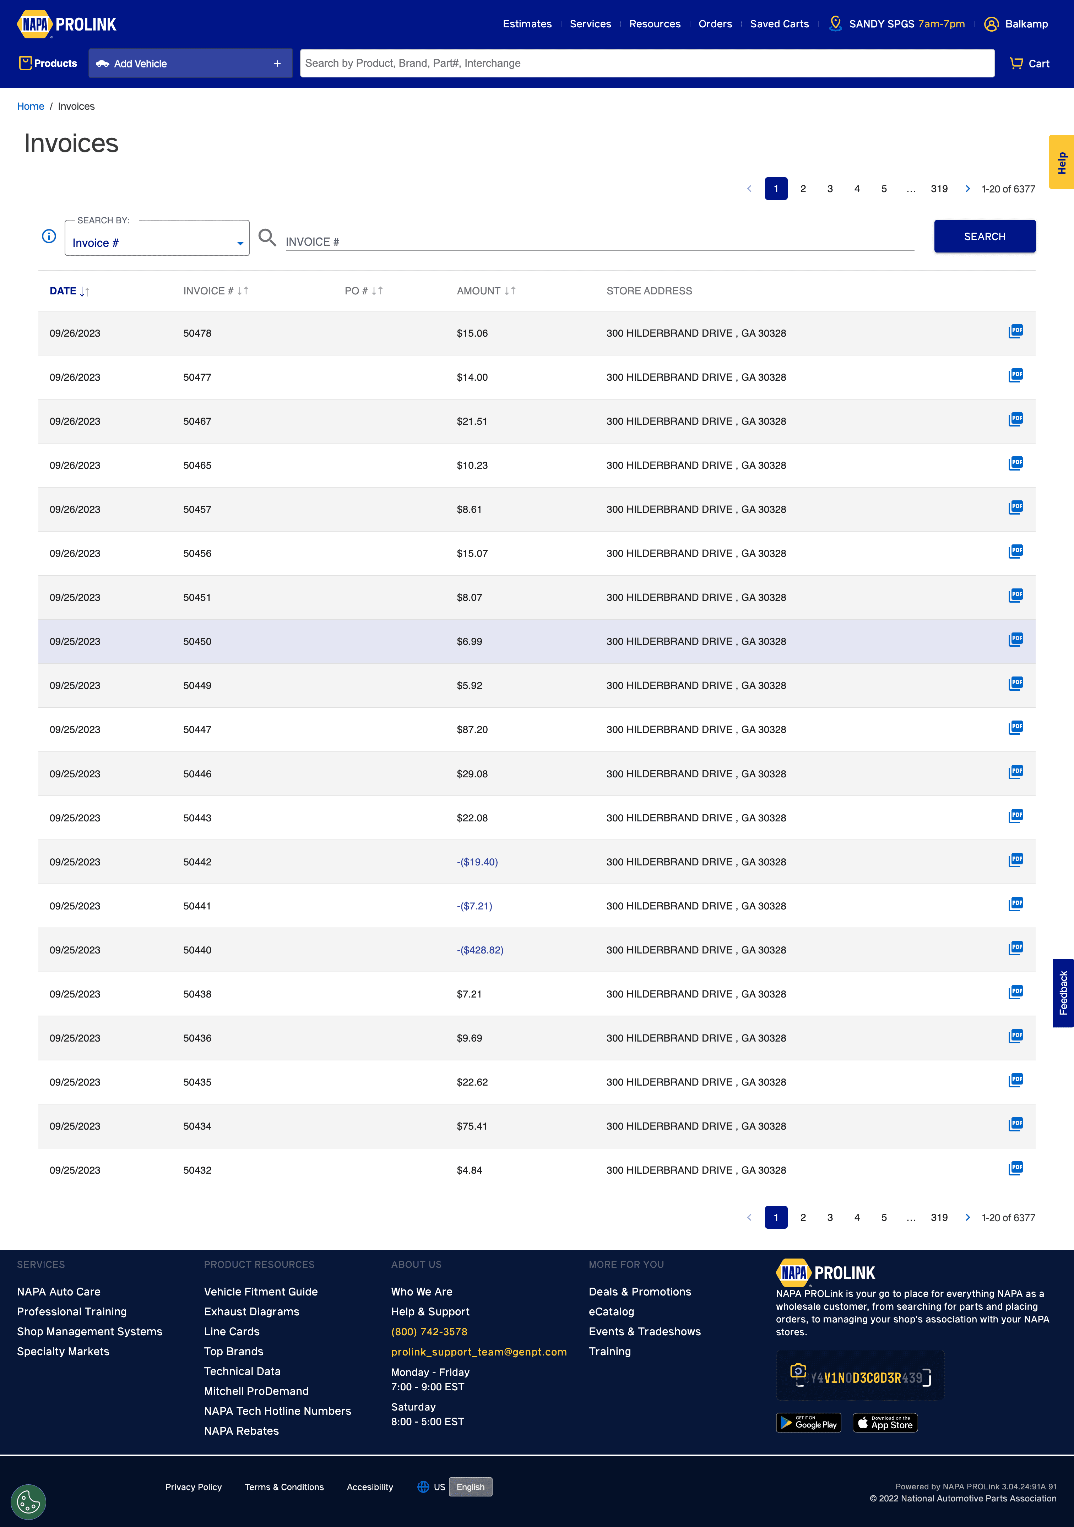This screenshot has width=1074, height=1527.
Task: Sort by Invoice # column
Action: (216, 290)
